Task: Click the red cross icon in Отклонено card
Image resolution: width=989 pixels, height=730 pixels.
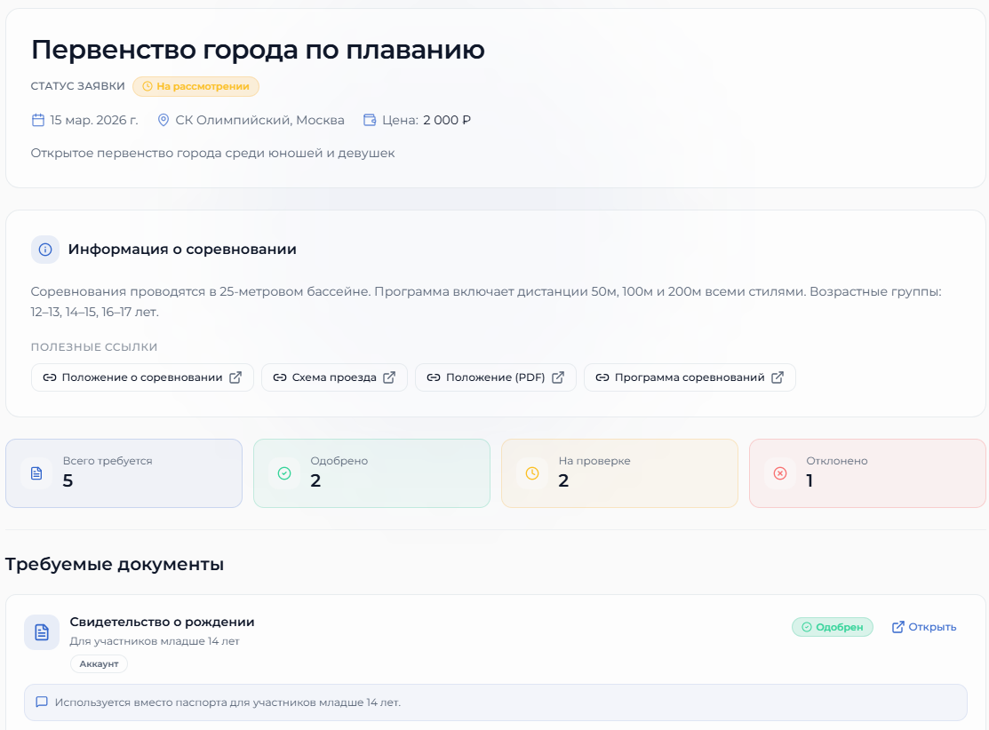Action: click(x=779, y=472)
